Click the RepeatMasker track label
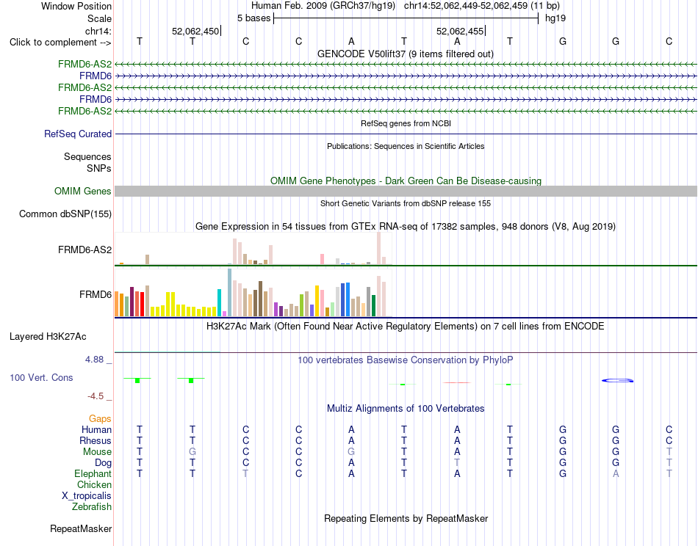 81,529
